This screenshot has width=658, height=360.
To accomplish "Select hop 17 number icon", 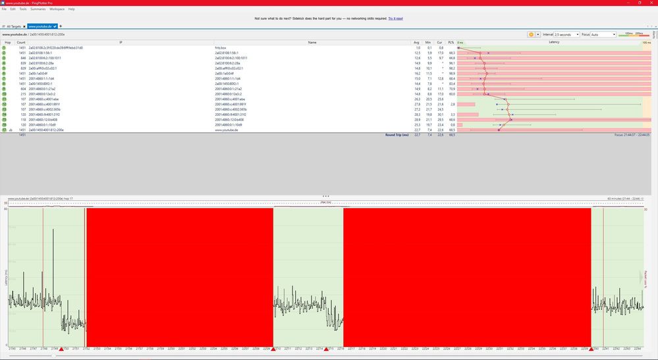I will 4,130.
